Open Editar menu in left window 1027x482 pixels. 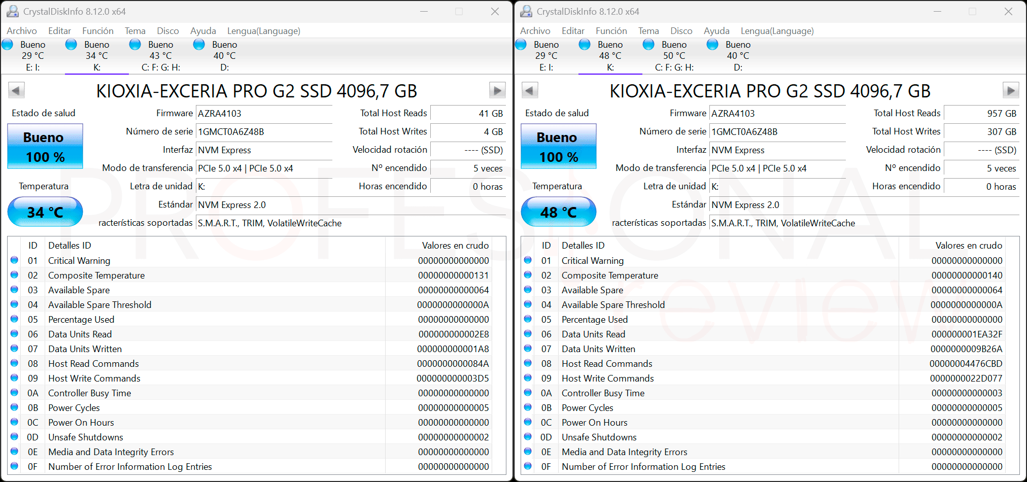(59, 31)
